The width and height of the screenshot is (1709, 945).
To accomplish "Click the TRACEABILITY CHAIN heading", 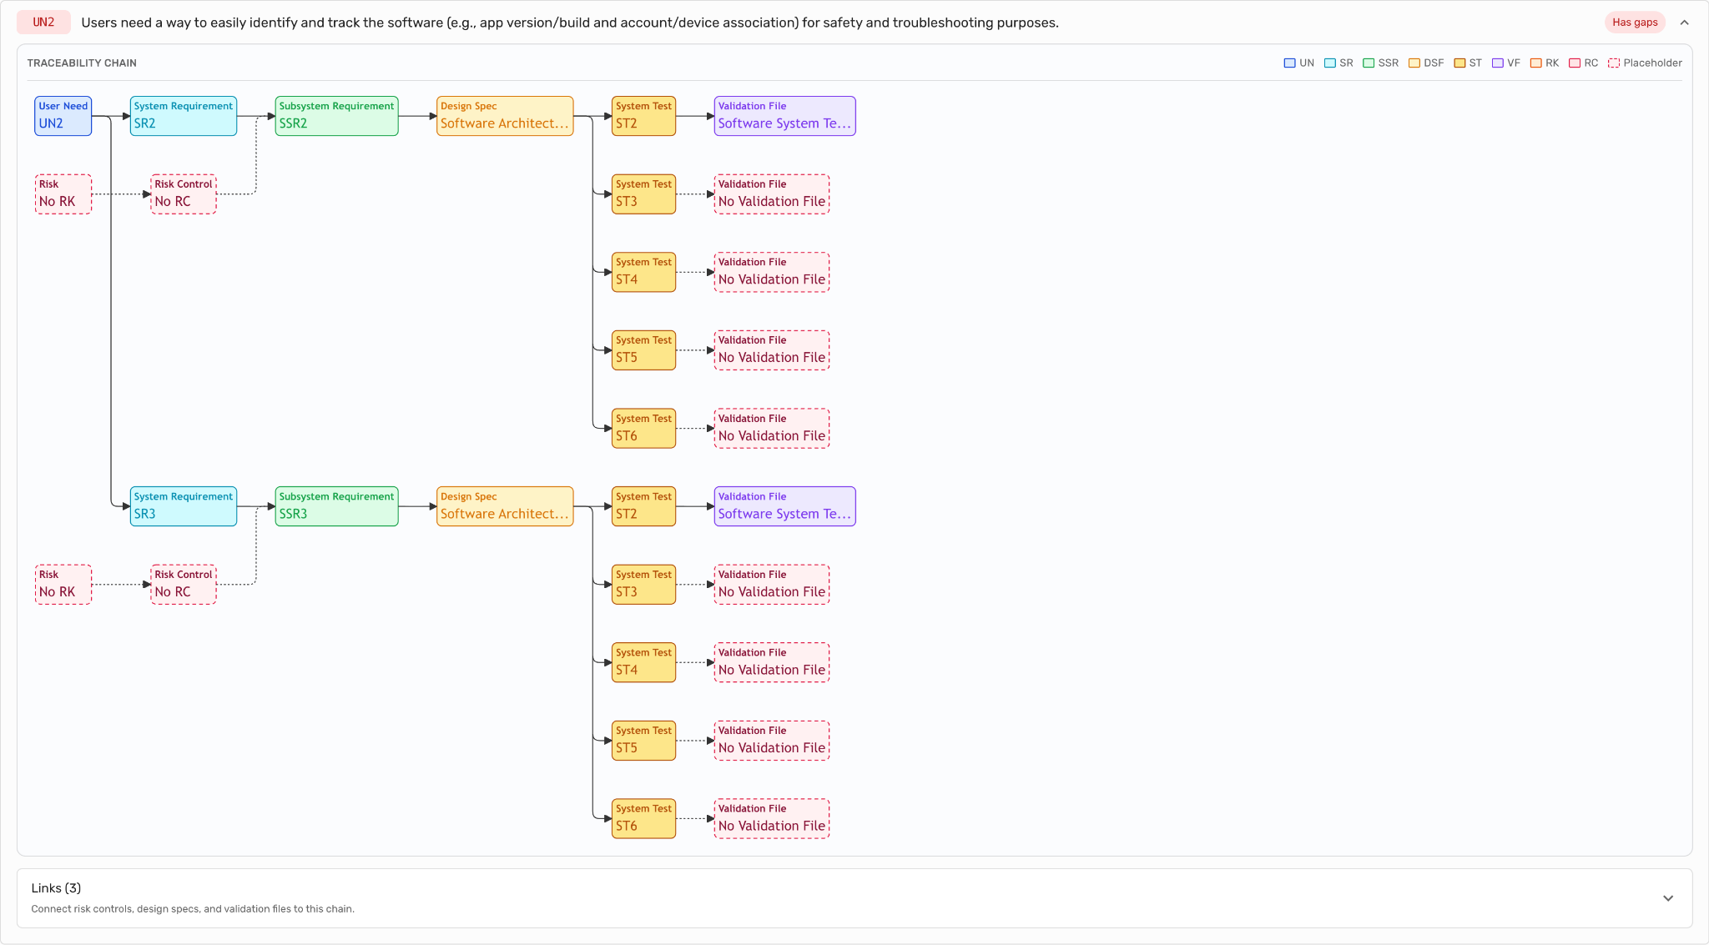I will point(82,63).
